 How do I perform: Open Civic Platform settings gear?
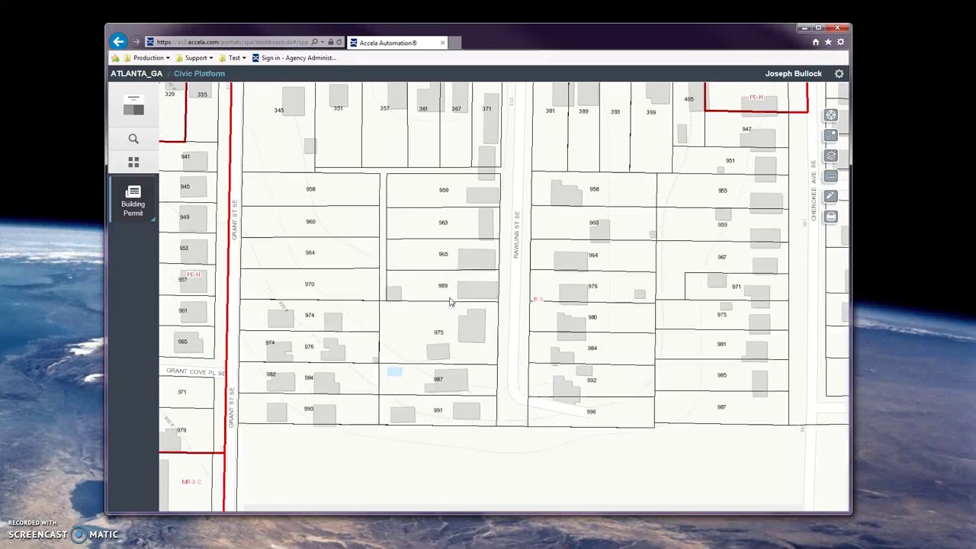coord(840,74)
